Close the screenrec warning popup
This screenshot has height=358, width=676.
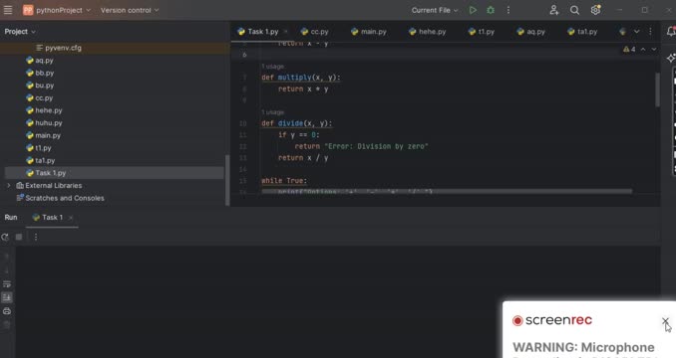(x=665, y=320)
